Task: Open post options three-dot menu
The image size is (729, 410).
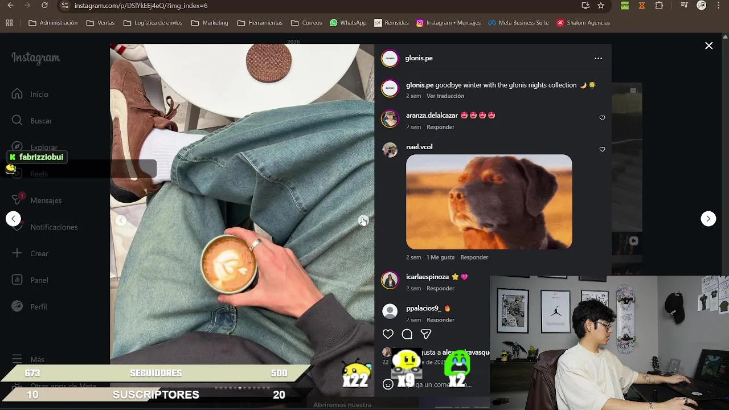Action: click(x=598, y=58)
